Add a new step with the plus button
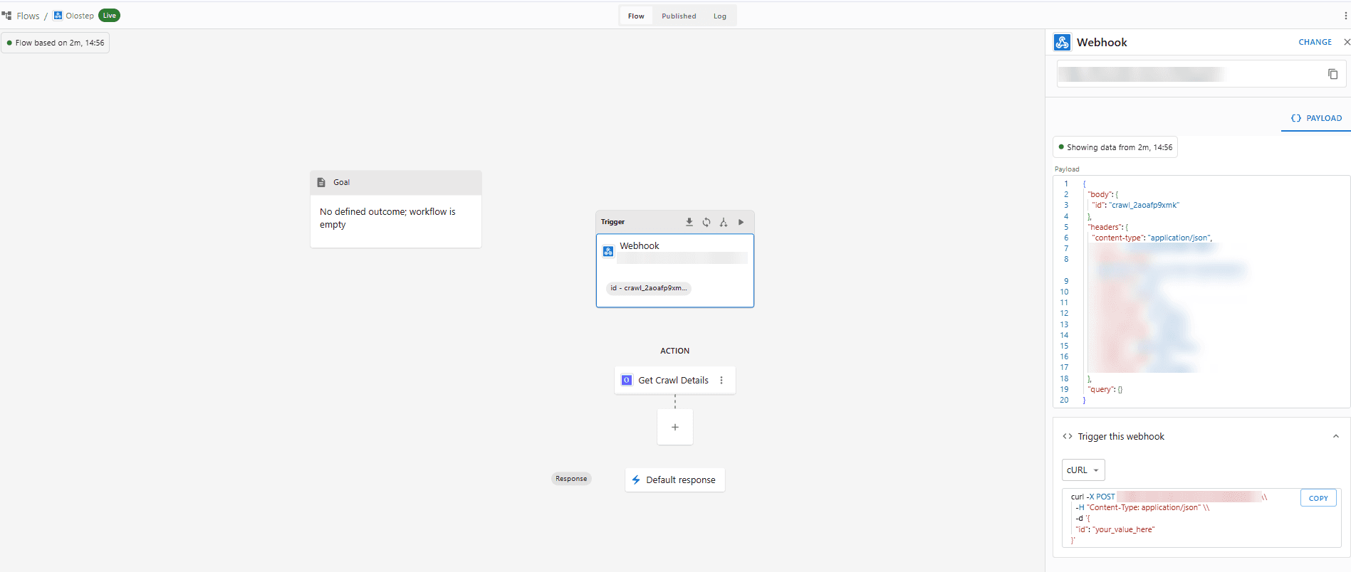The width and height of the screenshot is (1351, 572). 675,427
